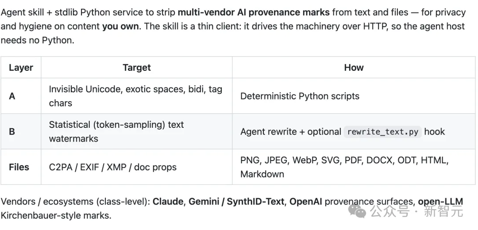478x230 pixels.
Task: Click Deterministic Python scripts cell
Action: (354, 96)
